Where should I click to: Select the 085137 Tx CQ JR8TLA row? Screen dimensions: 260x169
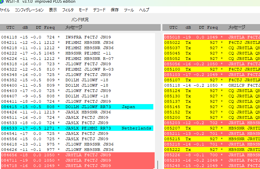click(212, 101)
